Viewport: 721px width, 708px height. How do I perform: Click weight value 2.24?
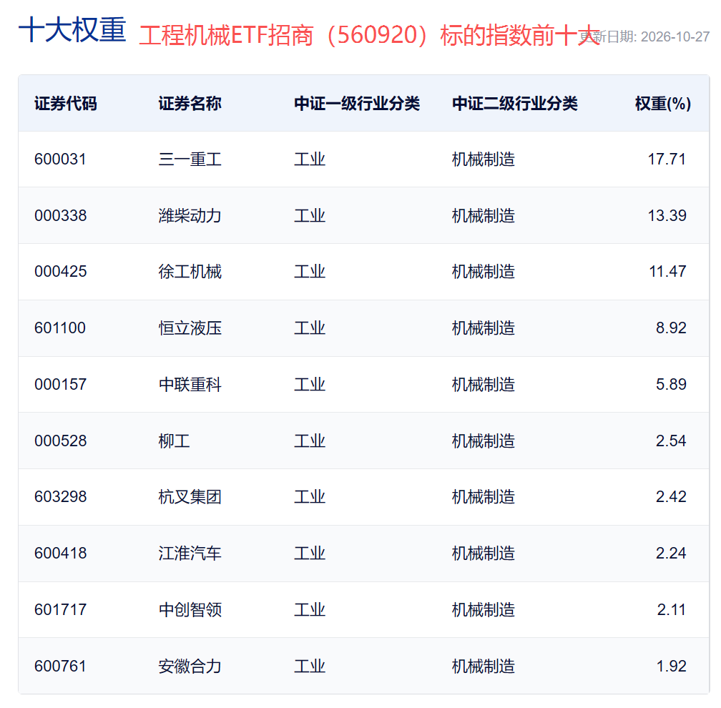coord(671,553)
